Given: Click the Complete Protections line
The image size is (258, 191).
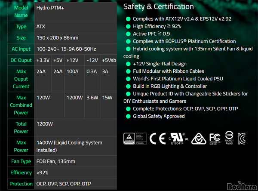Looking at the screenshot, I should pos(185,109).
